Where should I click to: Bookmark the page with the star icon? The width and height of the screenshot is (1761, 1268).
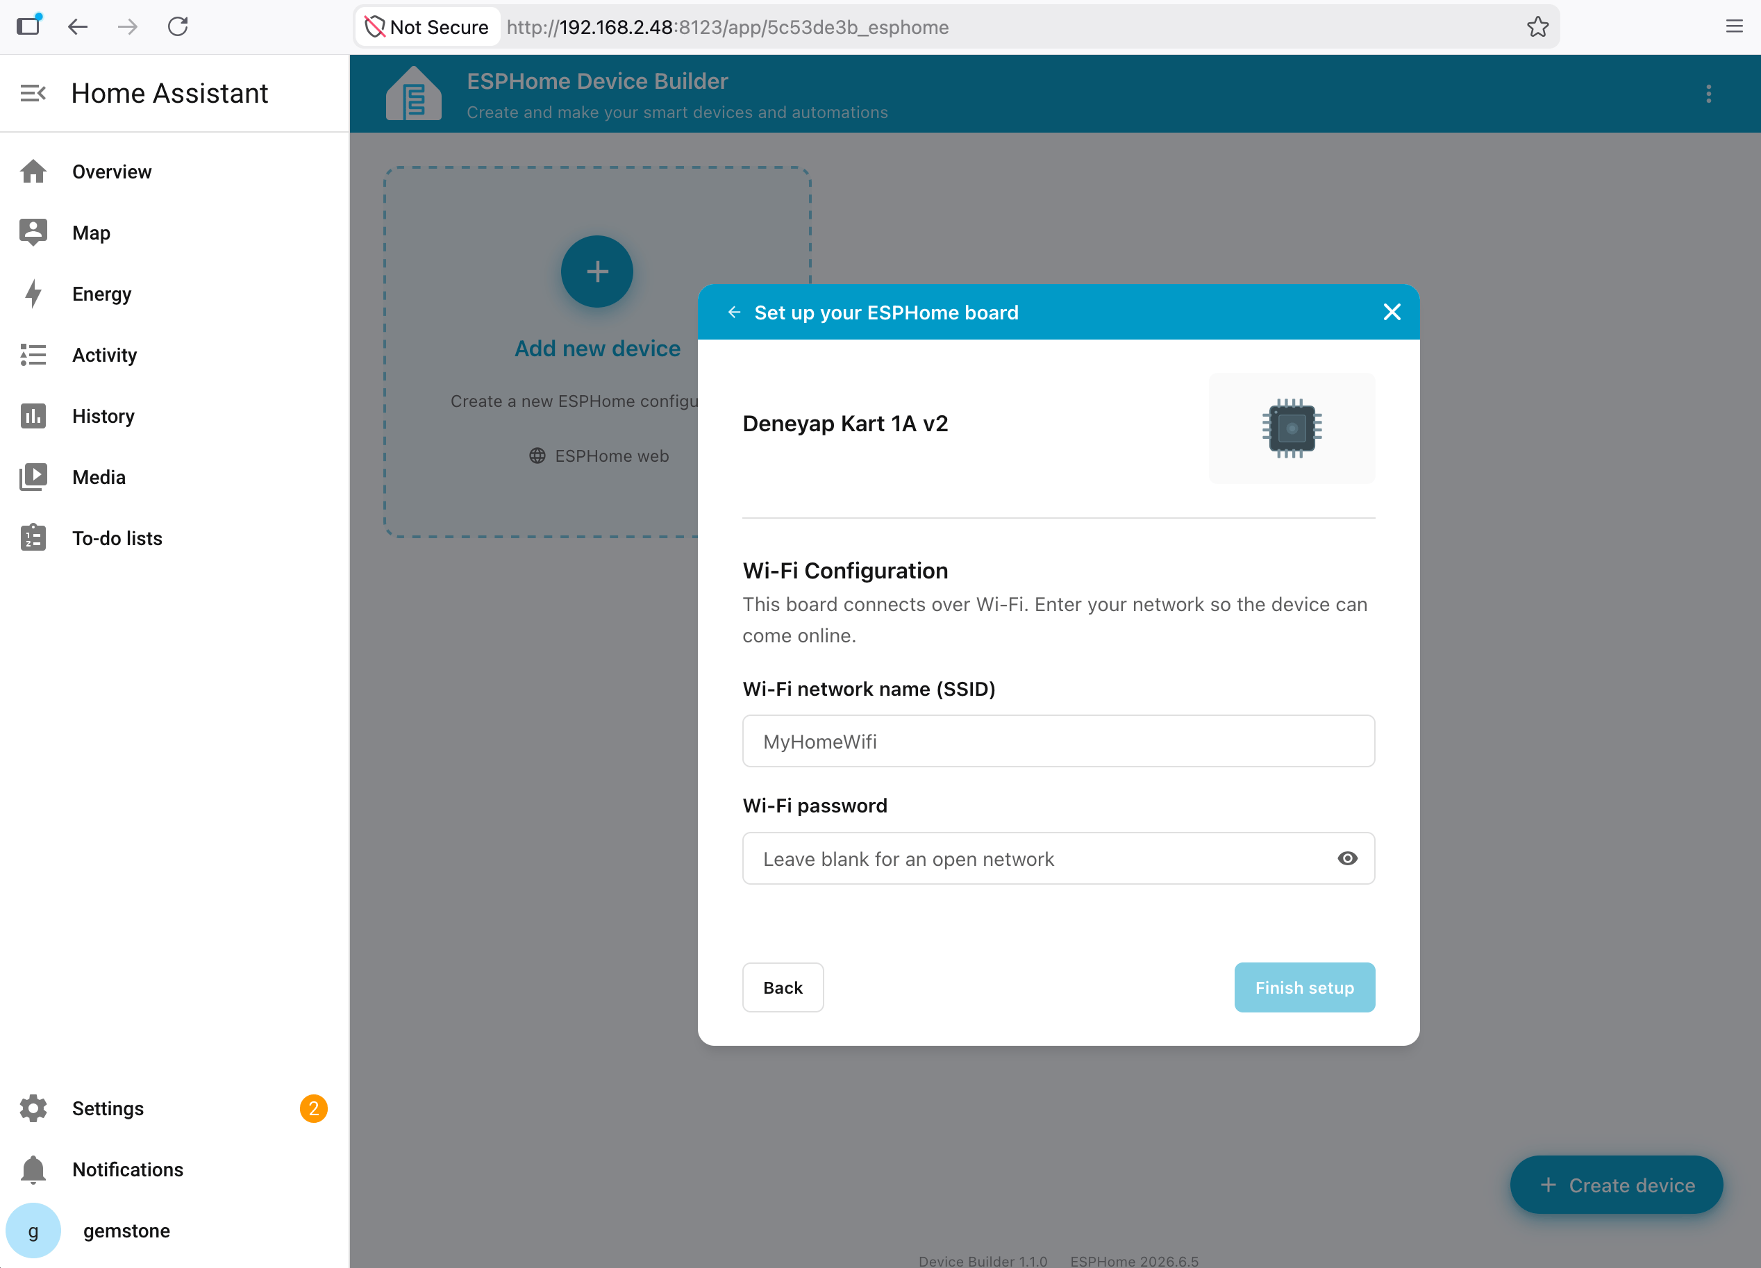pyautogui.click(x=1537, y=27)
